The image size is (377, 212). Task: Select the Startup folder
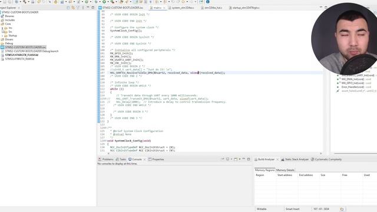coord(12,35)
